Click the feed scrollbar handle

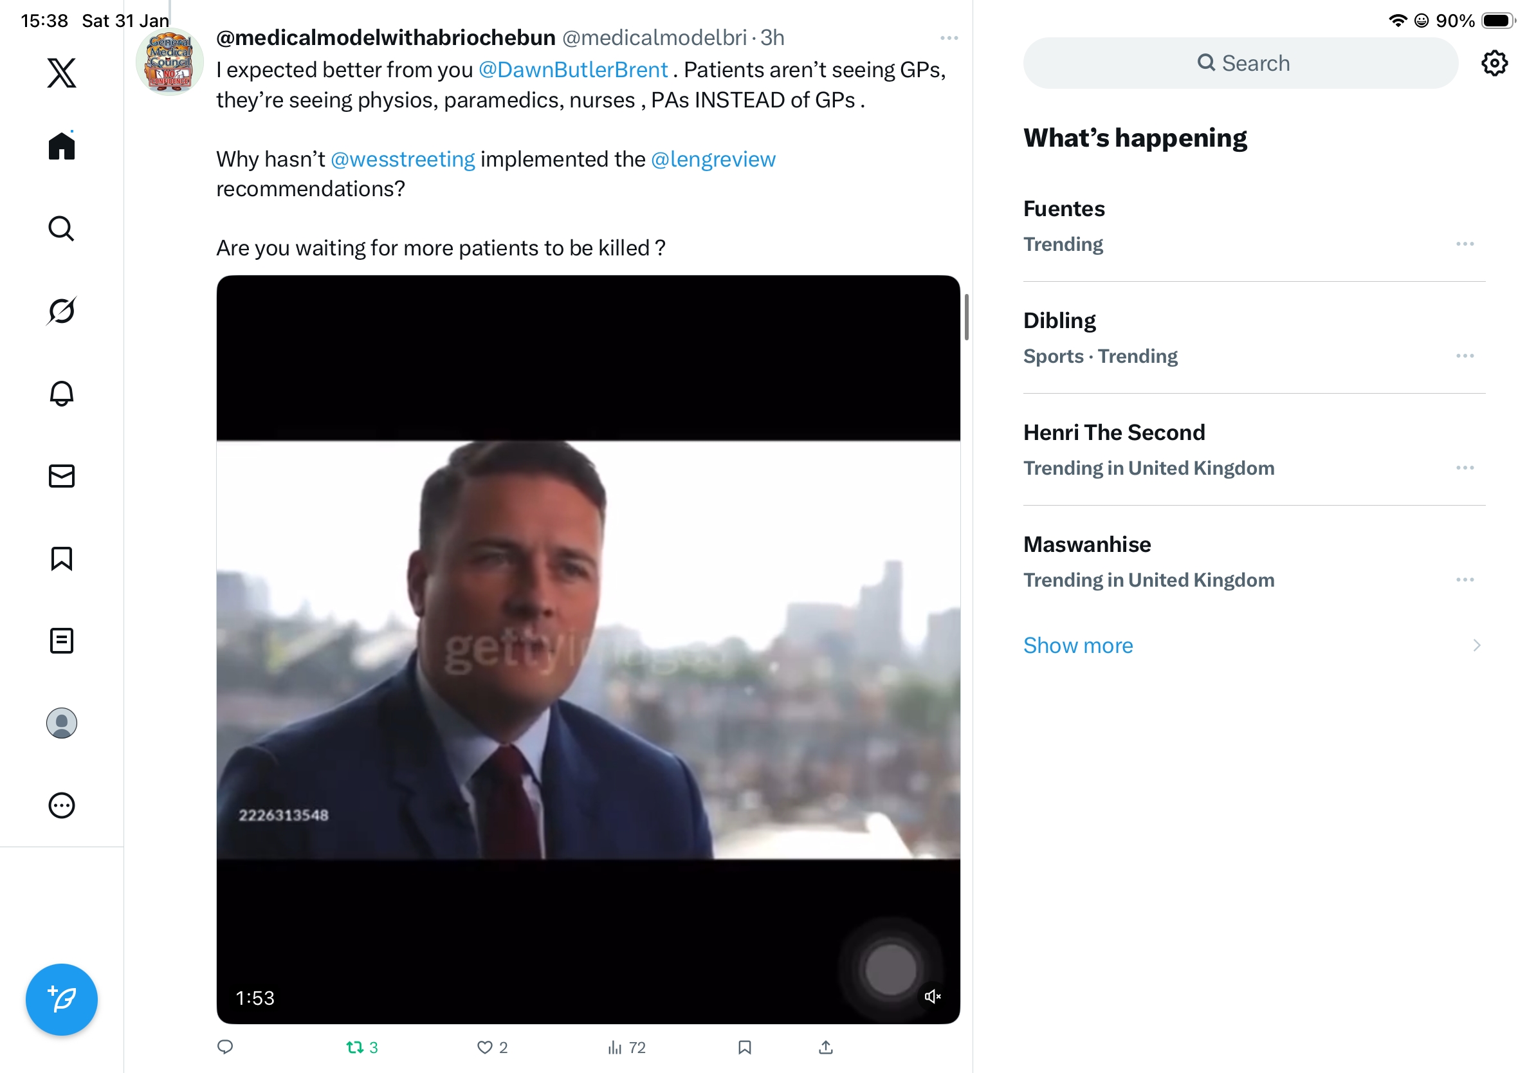click(x=966, y=316)
